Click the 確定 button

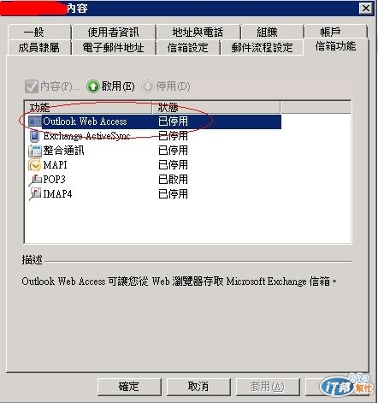click(129, 387)
